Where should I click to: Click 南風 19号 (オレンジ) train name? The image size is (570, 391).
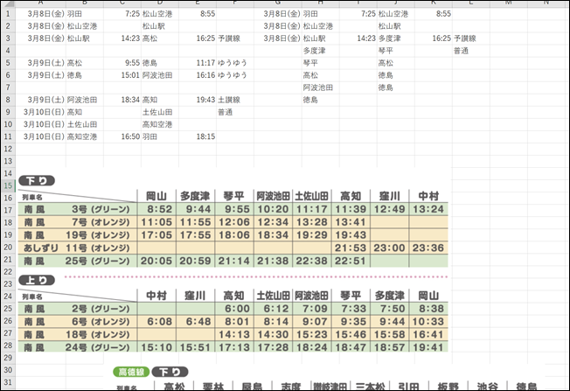click(77, 235)
